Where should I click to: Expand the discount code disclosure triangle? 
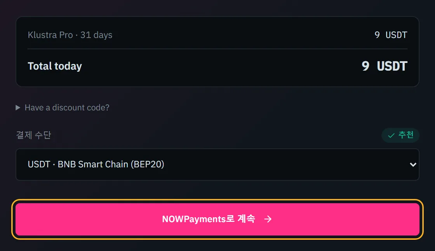pos(18,107)
